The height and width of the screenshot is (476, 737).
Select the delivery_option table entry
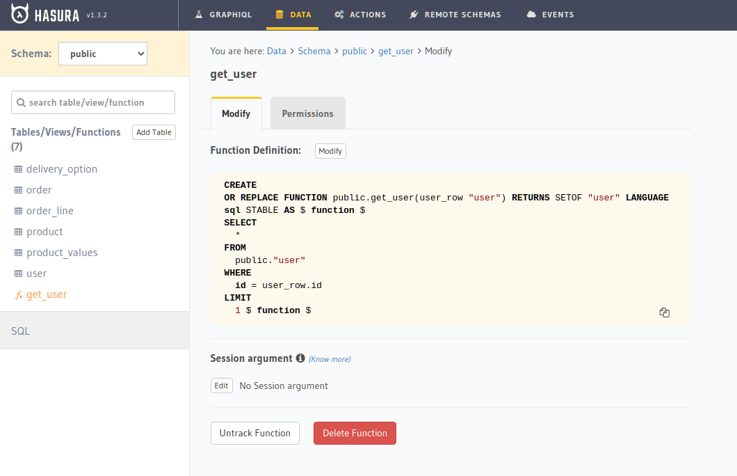[x=61, y=169]
